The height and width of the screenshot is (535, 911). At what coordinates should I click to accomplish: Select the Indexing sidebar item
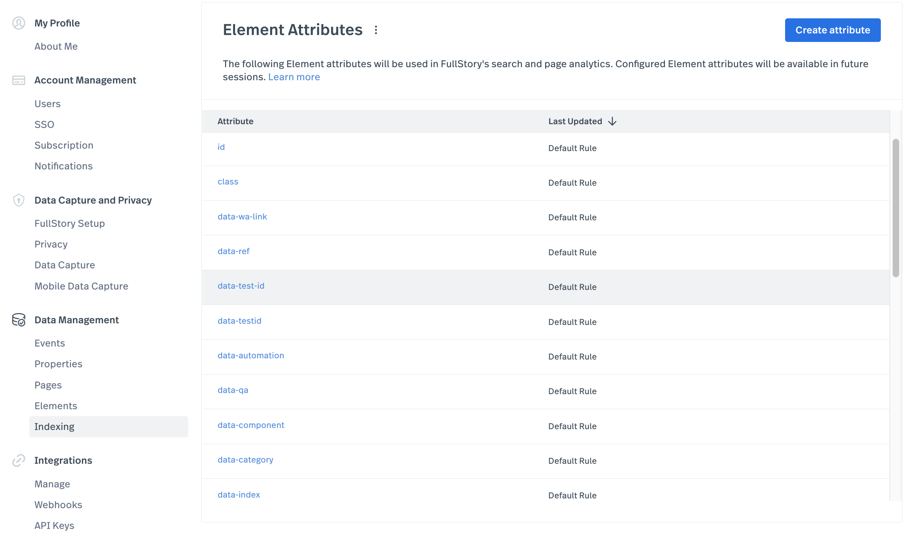click(x=109, y=427)
